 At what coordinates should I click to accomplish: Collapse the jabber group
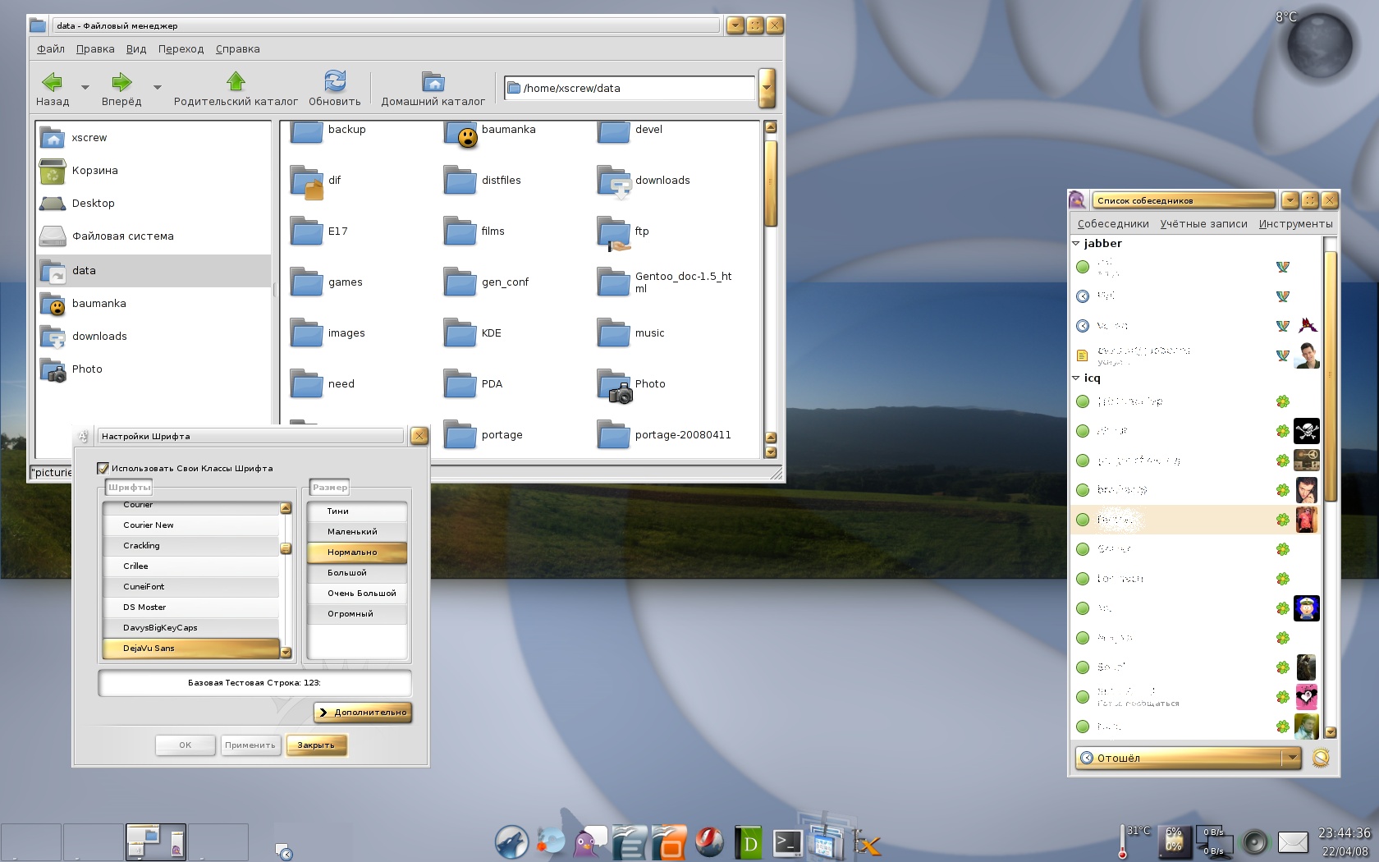[x=1076, y=244]
